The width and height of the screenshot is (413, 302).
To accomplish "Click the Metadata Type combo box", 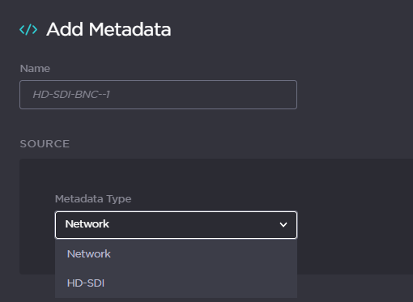I will click(176, 225).
